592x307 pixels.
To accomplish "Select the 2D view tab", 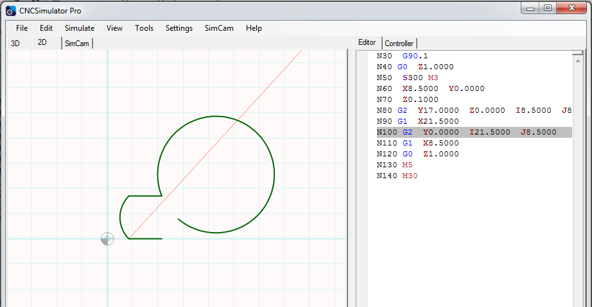I will pos(43,43).
